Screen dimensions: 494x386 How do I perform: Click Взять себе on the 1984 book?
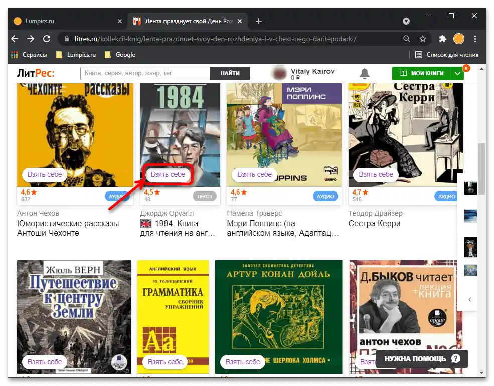coord(168,175)
